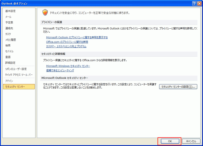This screenshot has height=146, width=203.
Task: Click the help question mark icon
Action: point(195,3)
